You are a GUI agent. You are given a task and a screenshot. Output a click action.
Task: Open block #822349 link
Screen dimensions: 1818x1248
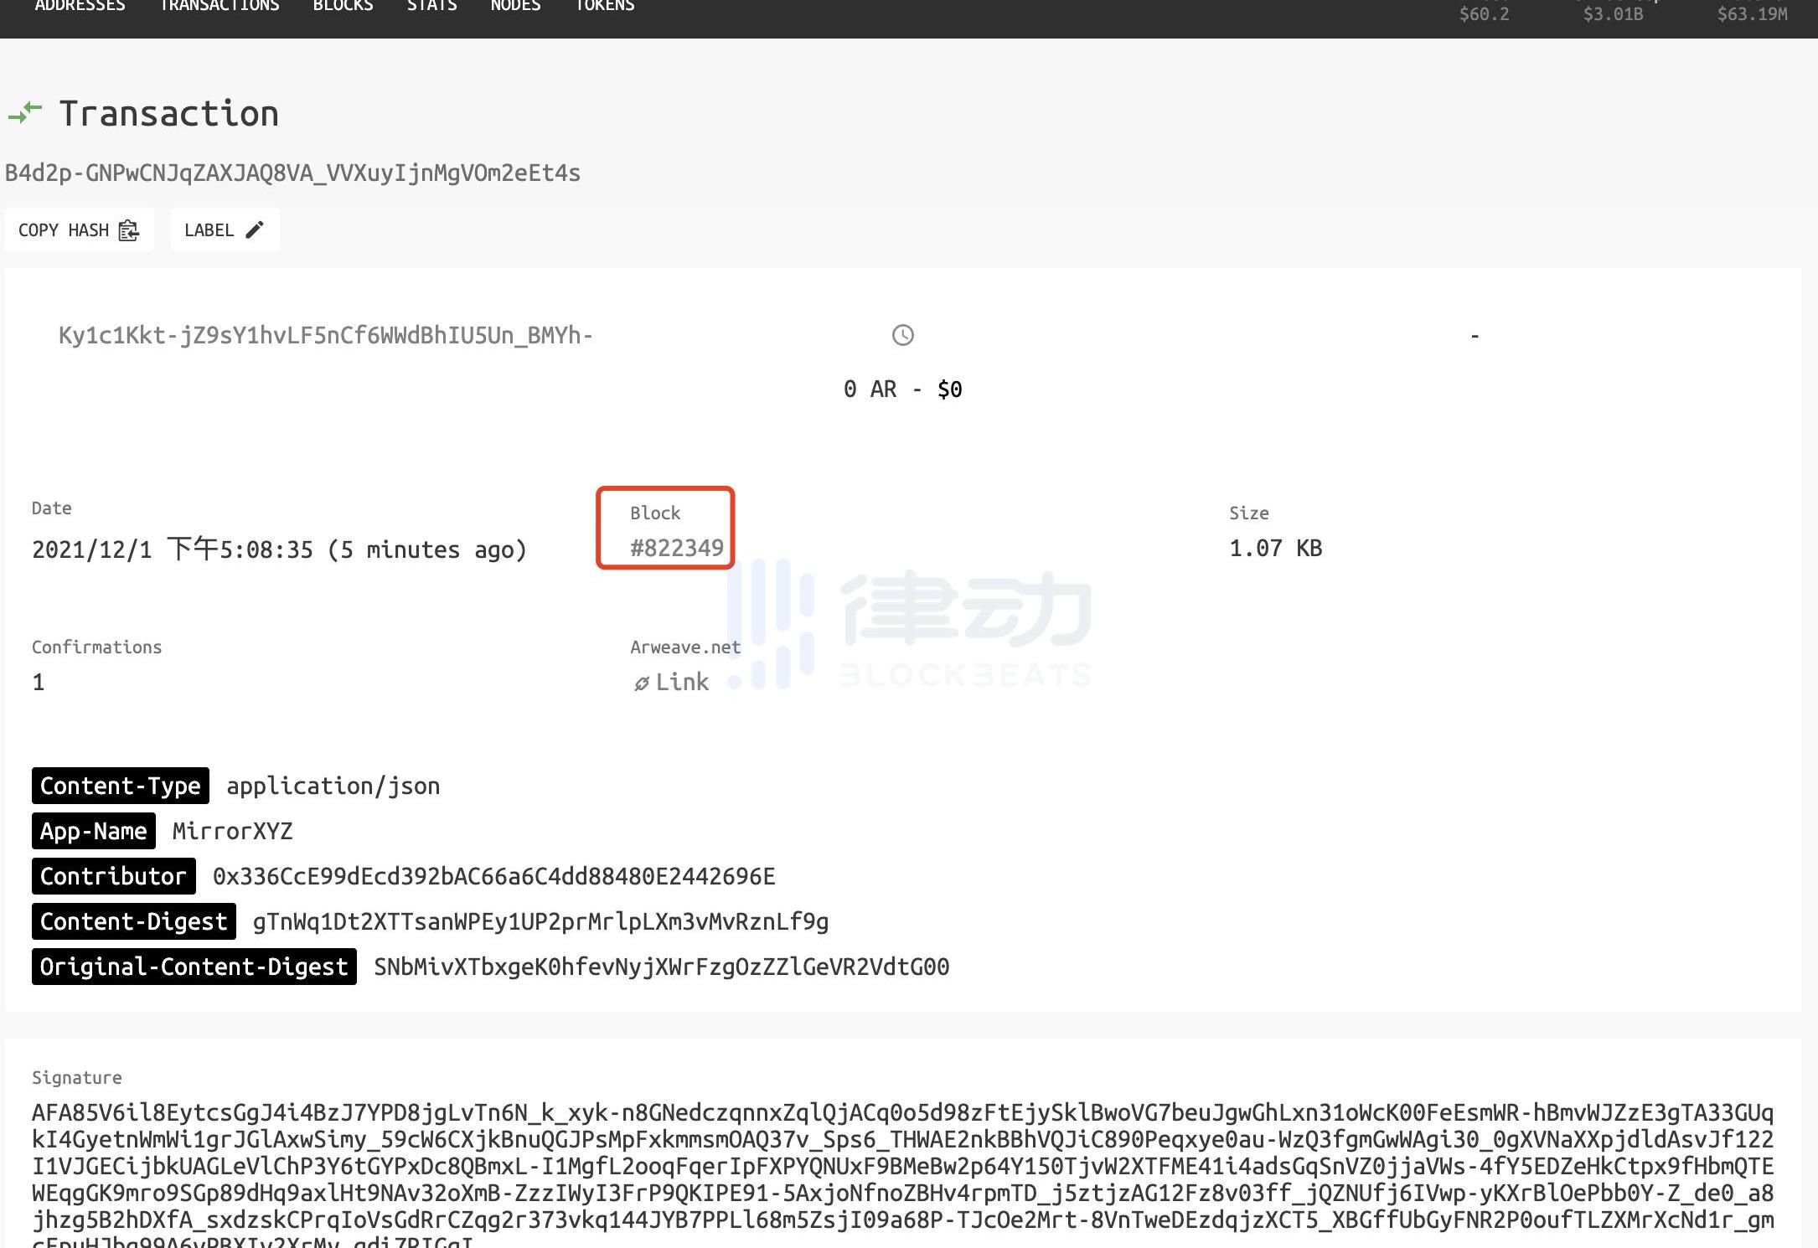(x=676, y=548)
